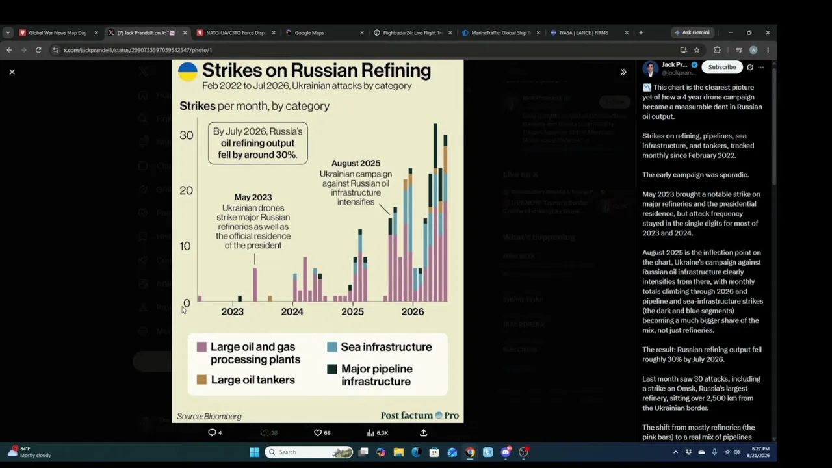832x468 pixels.
Task: Switch to the Google Maps tab
Action: [x=325, y=32]
